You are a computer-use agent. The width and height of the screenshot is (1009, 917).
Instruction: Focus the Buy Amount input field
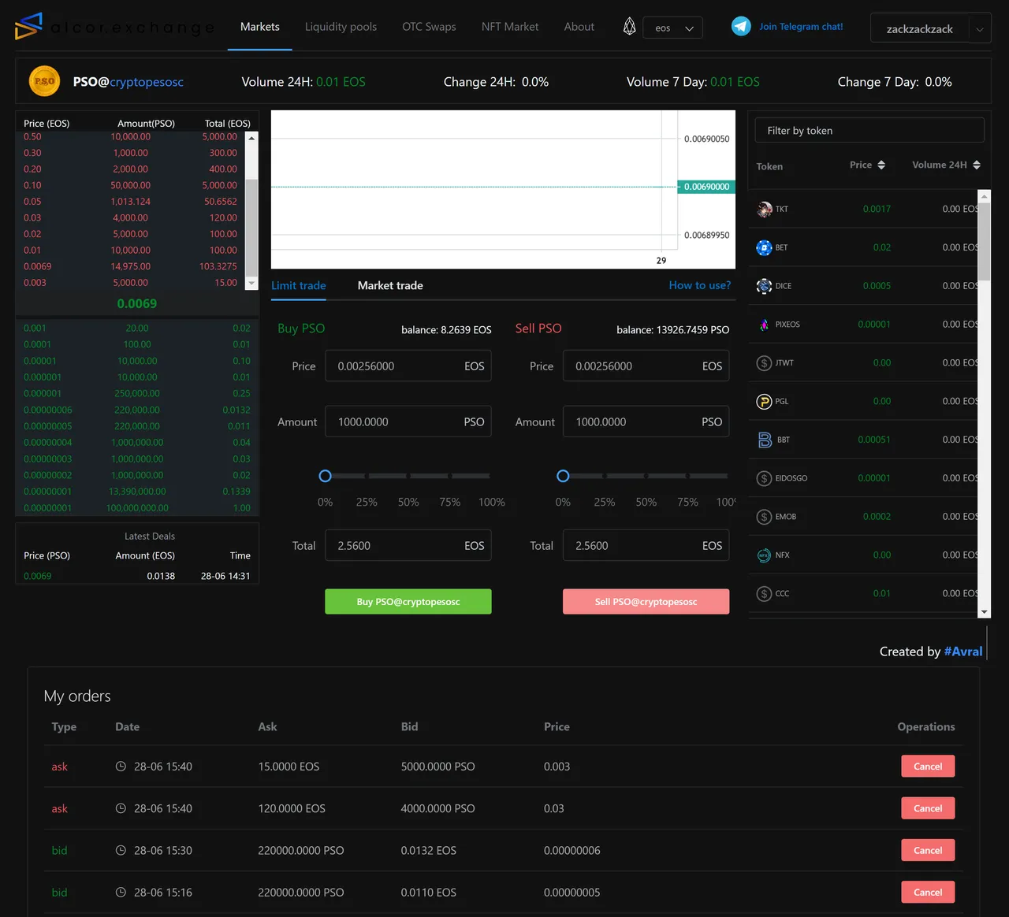pyautogui.click(x=408, y=422)
